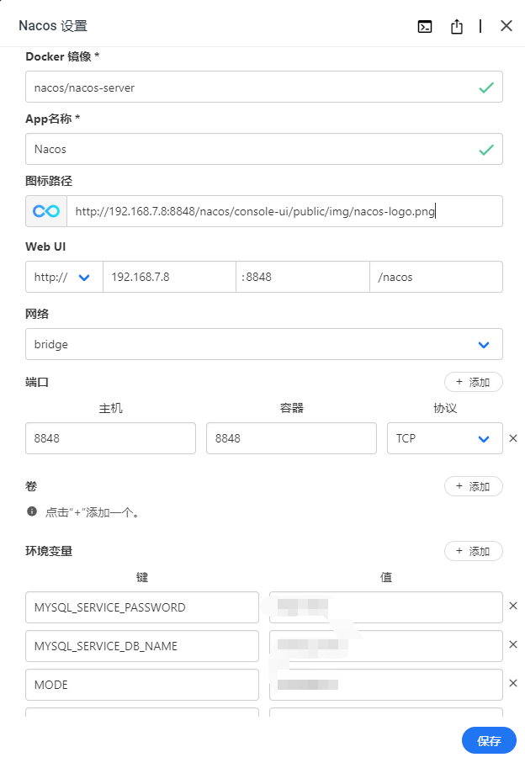Edit the MODE key field

tap(142, 685)
